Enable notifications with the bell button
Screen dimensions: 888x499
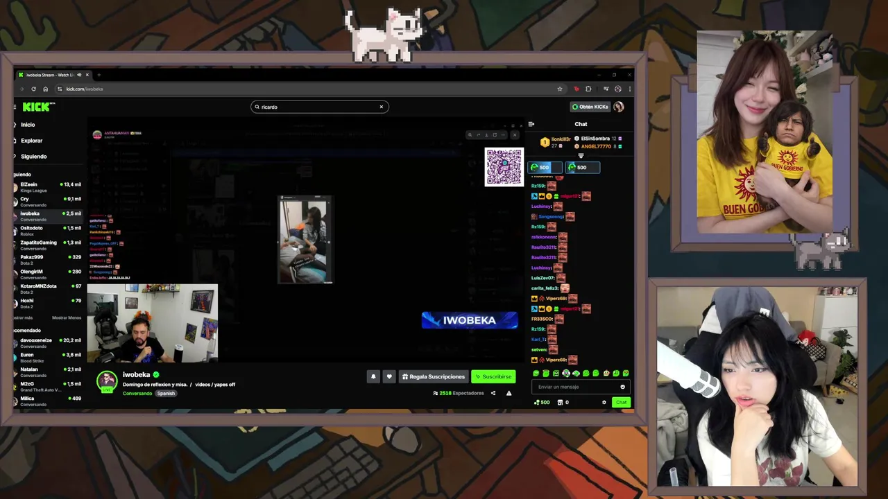[x=373, y=376]
